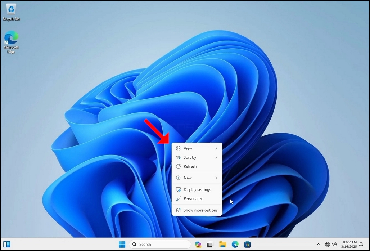
Task: Open the notification bell in the tray
Action: (361, 245)
